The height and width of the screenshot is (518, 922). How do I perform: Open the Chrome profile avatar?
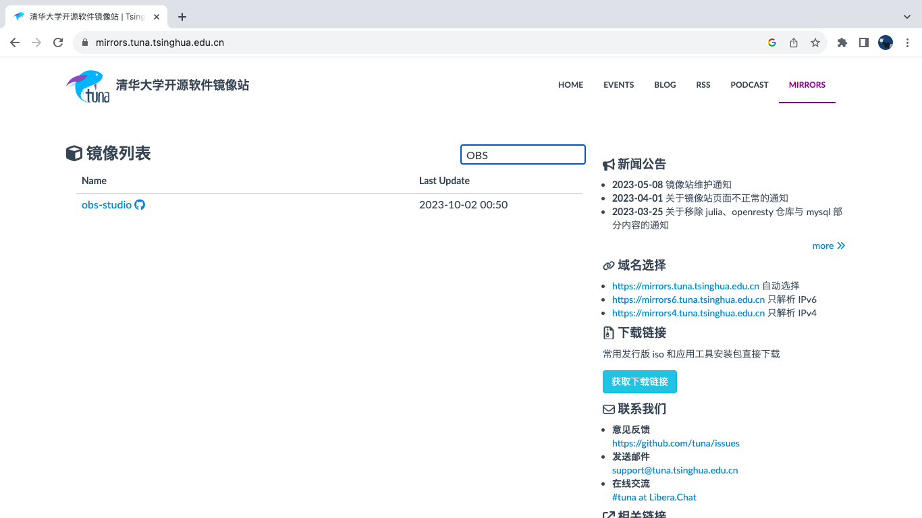click(x=886, y=42)
